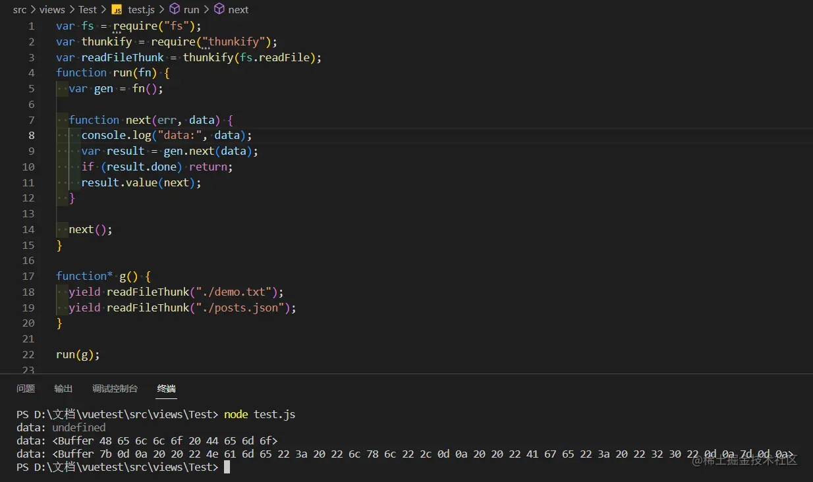
Task: Click 'next();' call on line 14
Action: click(91, 230)
